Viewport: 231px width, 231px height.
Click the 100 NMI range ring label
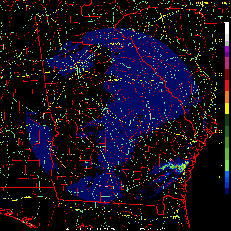pos(115,44)
